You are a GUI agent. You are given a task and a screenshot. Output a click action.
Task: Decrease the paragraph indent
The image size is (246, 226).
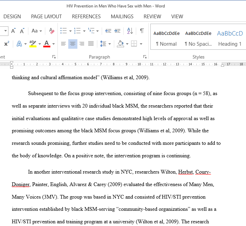click(108, 31)
